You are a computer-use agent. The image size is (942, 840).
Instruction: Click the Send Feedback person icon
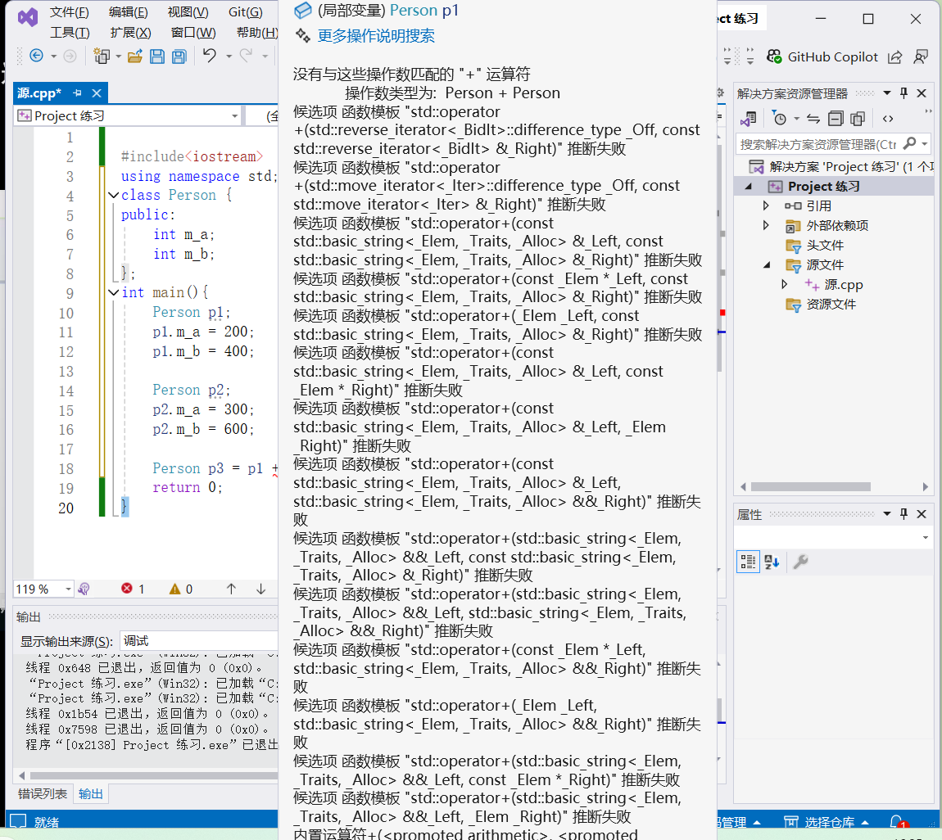pyautogui.click(x=921, y=57)
